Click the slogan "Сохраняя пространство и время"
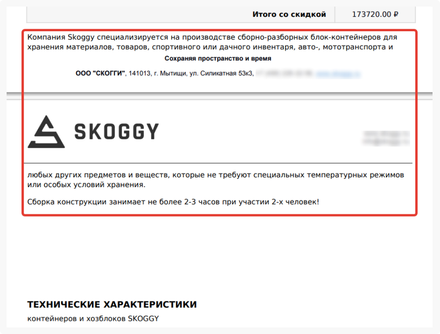Screen dimensions: 440x334 point(218,59)
